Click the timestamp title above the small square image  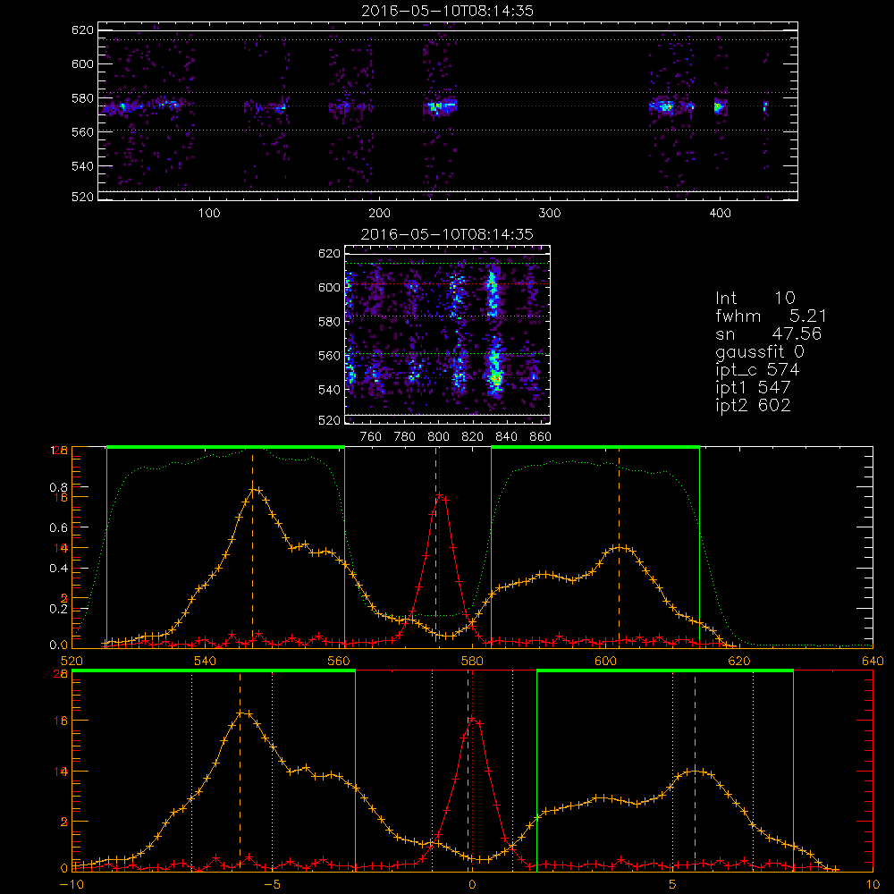click(x=447, y=234)
